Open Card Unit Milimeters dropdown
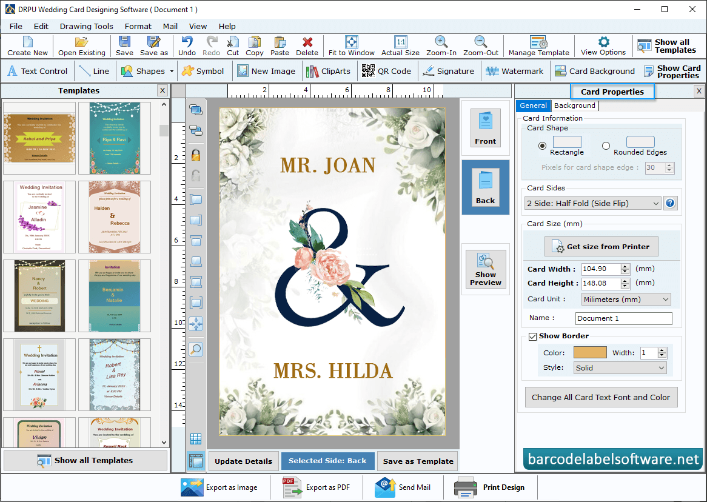This screenshot has width=707, height=502. [x=626, y=300]
